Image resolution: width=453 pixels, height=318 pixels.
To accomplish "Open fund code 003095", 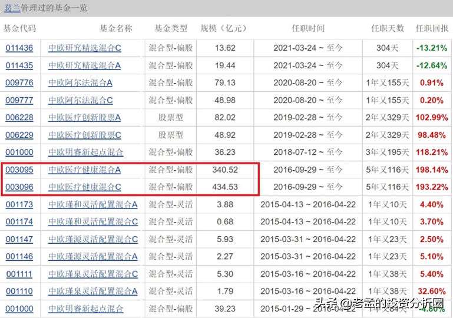I will click(19, 170).
